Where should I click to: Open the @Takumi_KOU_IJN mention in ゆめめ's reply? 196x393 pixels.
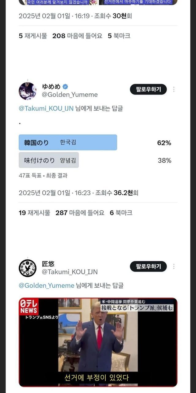coord(46,108)
